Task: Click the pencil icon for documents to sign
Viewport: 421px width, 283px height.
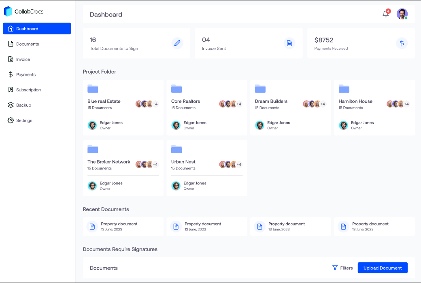Action: point(177,43)
